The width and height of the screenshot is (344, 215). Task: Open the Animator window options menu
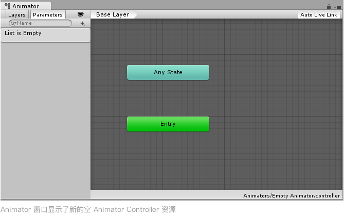(337, 7)
